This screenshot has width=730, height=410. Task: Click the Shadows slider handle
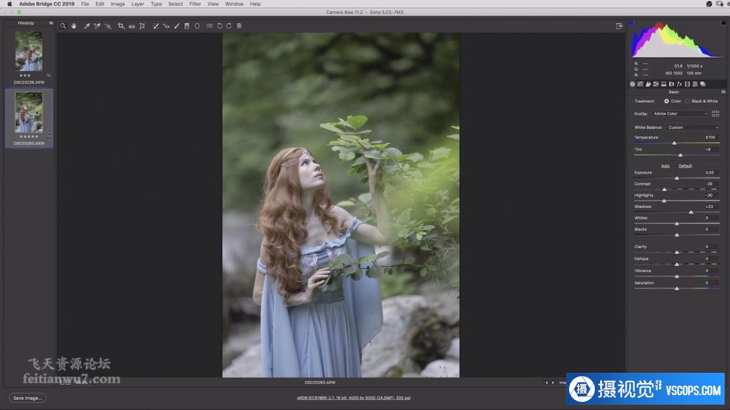coord(691,212)
